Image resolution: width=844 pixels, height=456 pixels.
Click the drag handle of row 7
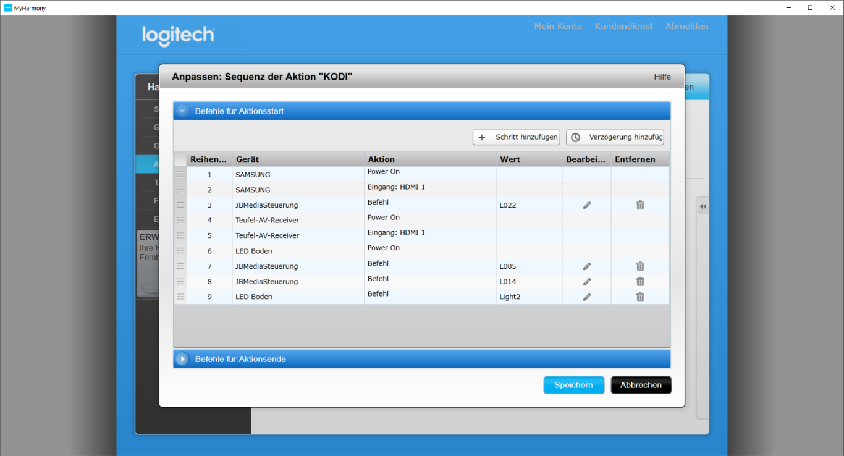click(x=180, y=266)
